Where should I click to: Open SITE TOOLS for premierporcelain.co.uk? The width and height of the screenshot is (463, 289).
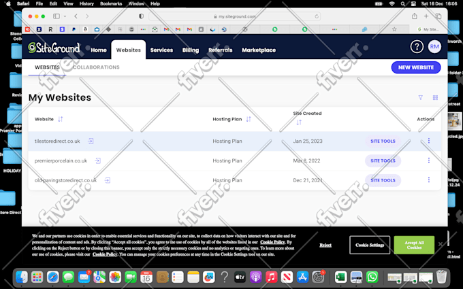point(383,160)
